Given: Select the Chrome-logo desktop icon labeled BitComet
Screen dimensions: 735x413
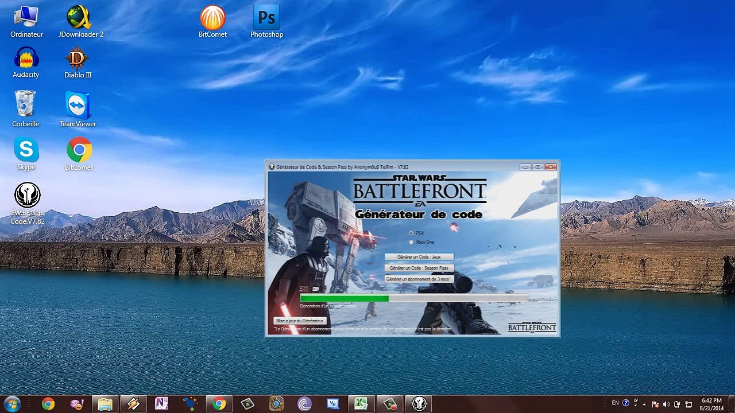Looking at the screenshot, I should point(79,154).
